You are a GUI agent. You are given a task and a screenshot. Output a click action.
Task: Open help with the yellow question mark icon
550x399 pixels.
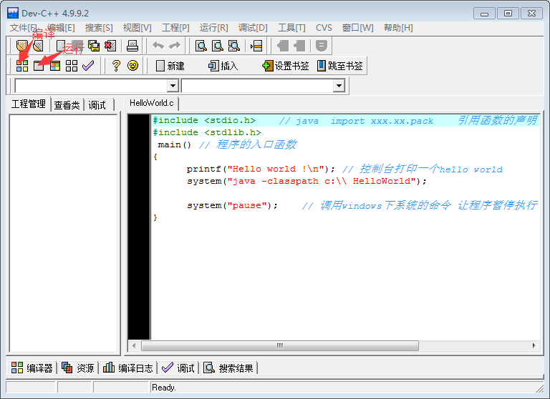point(116,66)
